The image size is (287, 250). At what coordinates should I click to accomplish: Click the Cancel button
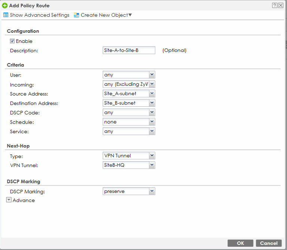pos(269,243)
